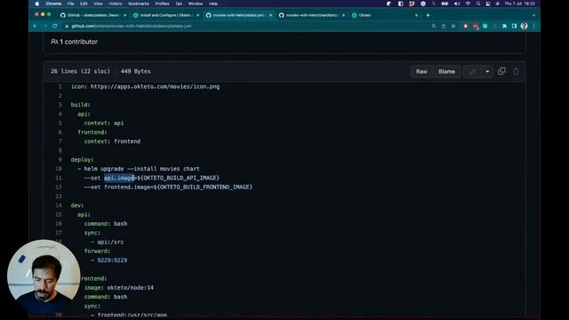Edit this file with pencil icon
Screen dimensions: 569x320
472,71
